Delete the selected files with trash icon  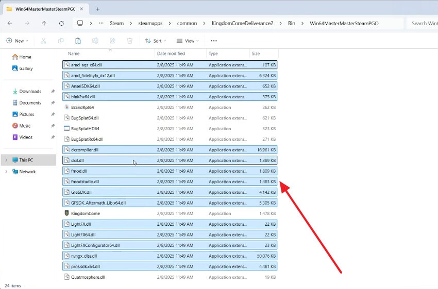point(130,41)
